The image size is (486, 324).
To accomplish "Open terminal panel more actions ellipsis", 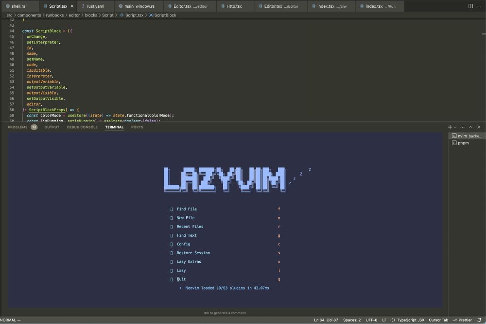I will pos(463,127).
